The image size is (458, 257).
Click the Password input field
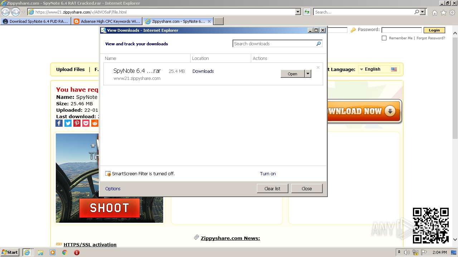401,30
